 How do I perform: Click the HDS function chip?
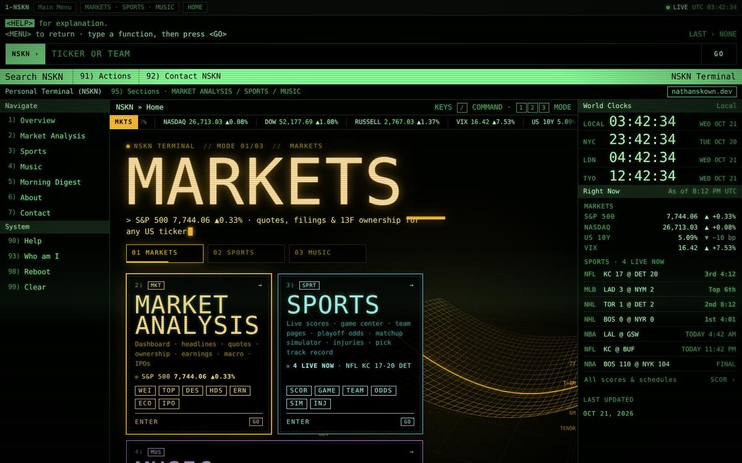216,390
